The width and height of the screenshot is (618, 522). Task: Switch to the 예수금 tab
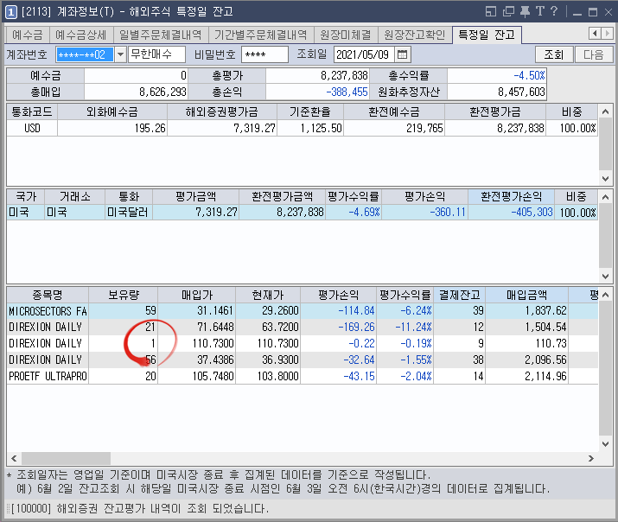(x=27, y=35)
